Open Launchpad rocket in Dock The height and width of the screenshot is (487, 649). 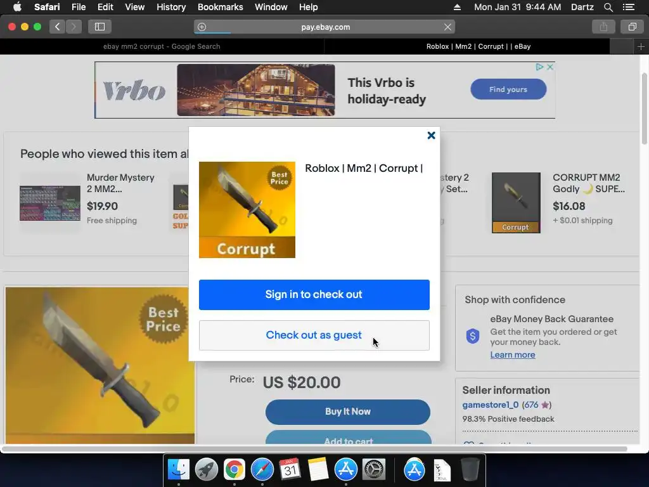206,469
